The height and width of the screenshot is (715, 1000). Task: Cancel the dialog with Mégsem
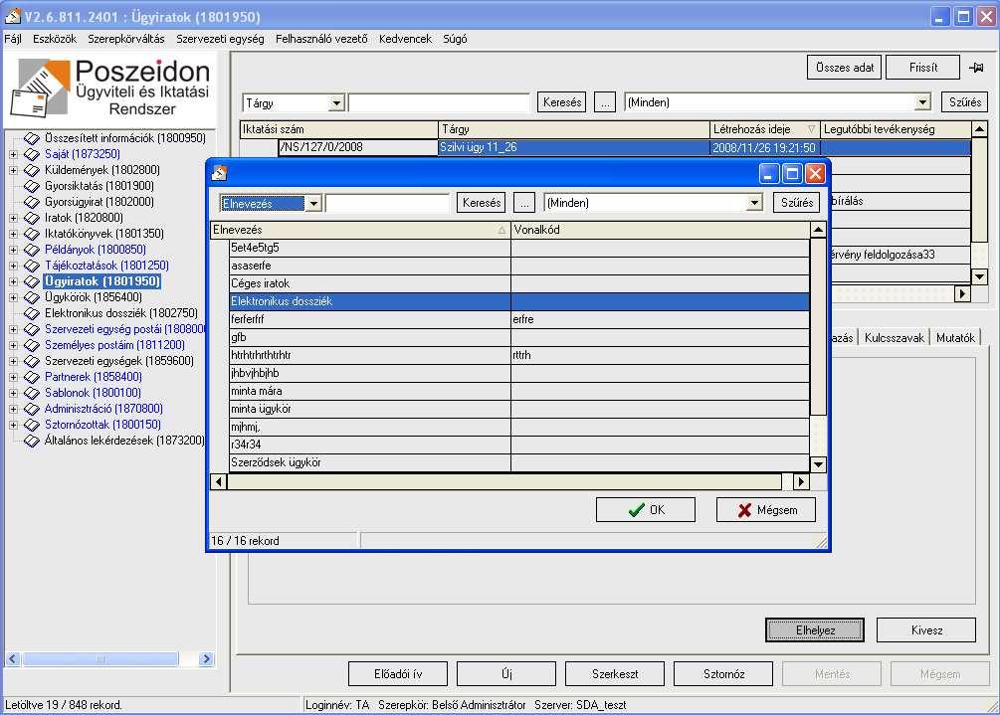(x=766, y=510)
